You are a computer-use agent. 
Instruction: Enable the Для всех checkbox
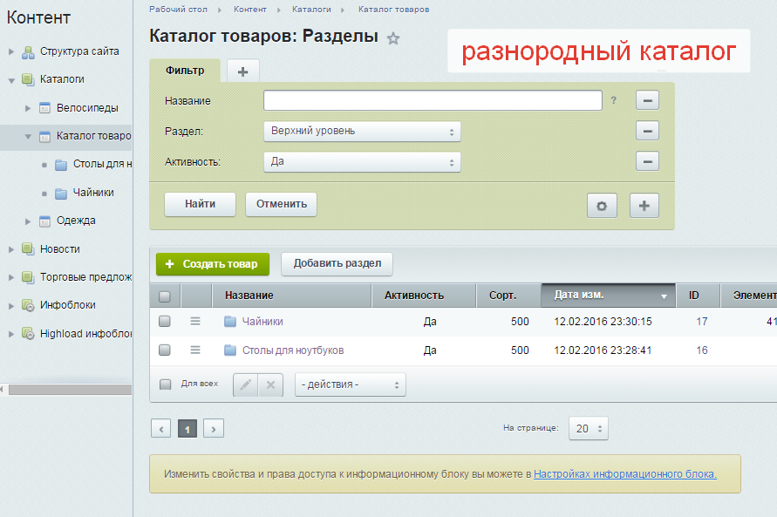tap(166, 384)
